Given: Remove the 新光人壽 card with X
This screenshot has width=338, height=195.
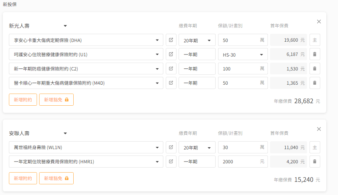Looking at the screenshot, I should (319, 21).
